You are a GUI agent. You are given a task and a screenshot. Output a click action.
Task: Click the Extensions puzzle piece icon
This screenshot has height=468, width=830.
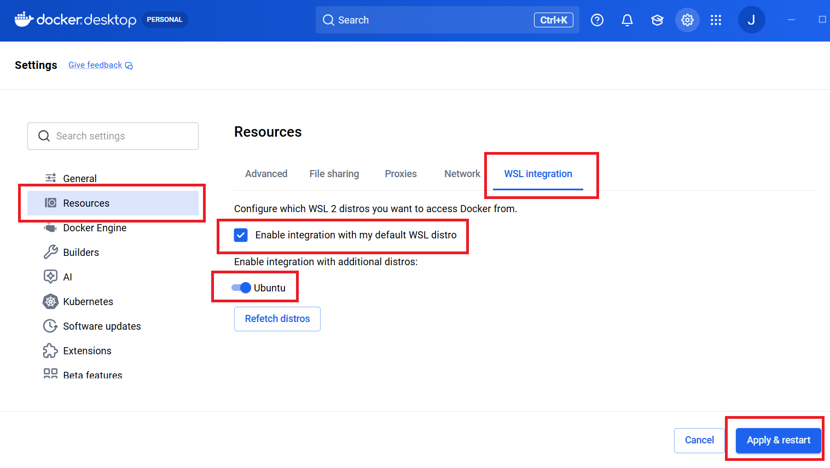pos(50,350)
